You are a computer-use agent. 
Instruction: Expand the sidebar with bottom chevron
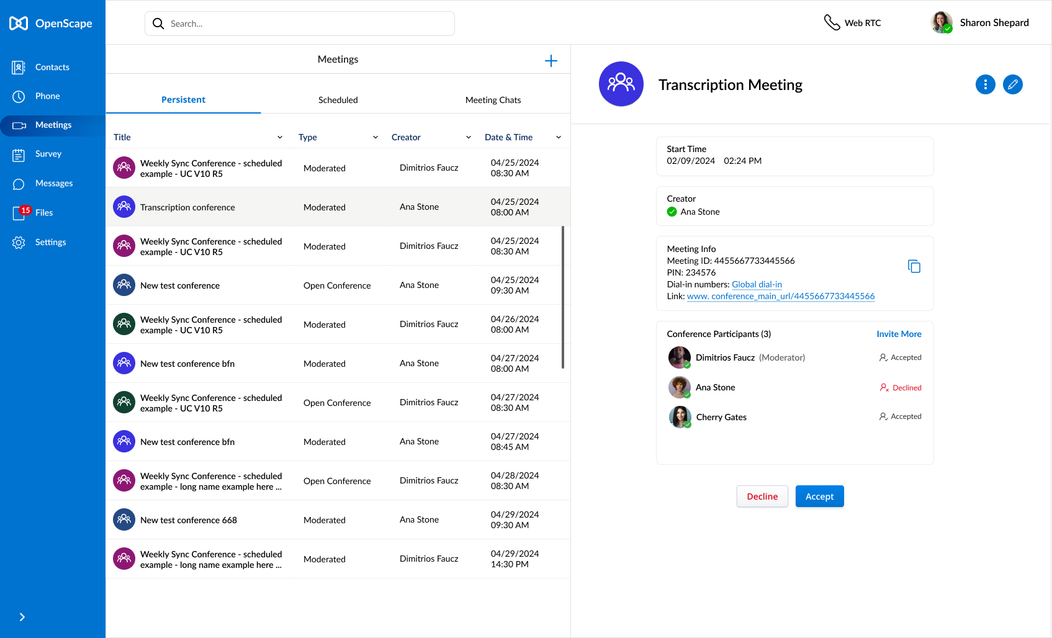[22, 617]
